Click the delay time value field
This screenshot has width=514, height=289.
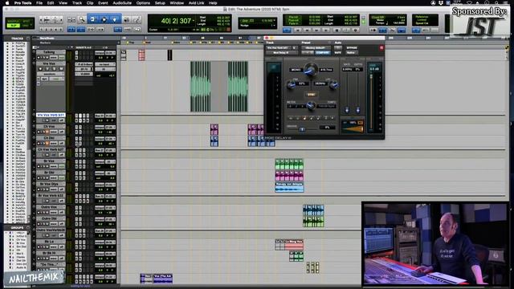pyautogui.click(x=327, y=70)
